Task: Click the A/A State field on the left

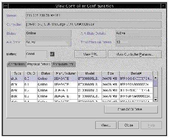Action: pyautogui.click(x=48, y=42)
